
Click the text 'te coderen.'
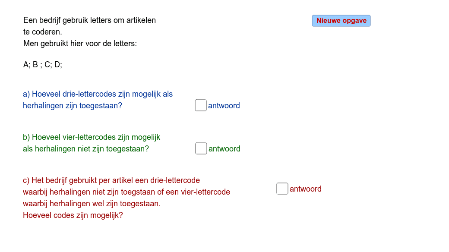[x=42, y=32]
